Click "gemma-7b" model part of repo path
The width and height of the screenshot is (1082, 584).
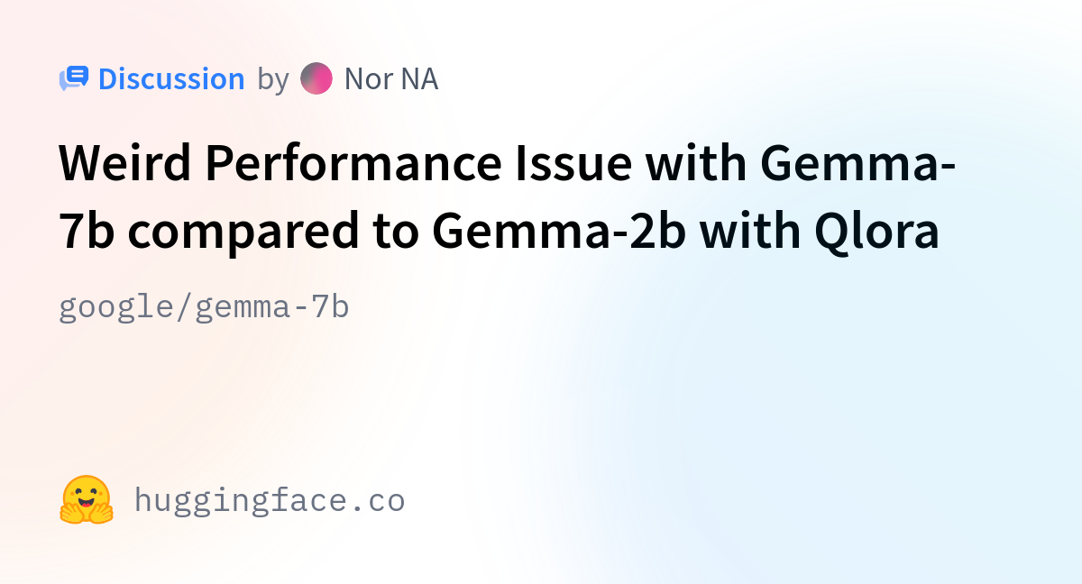(x=271, y=308)
